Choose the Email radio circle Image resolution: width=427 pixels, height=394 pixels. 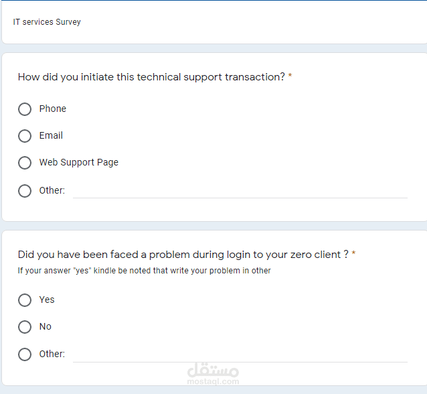[x=25, y=136]
